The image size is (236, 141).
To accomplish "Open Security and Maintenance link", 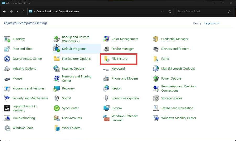I will pos(30,98).
